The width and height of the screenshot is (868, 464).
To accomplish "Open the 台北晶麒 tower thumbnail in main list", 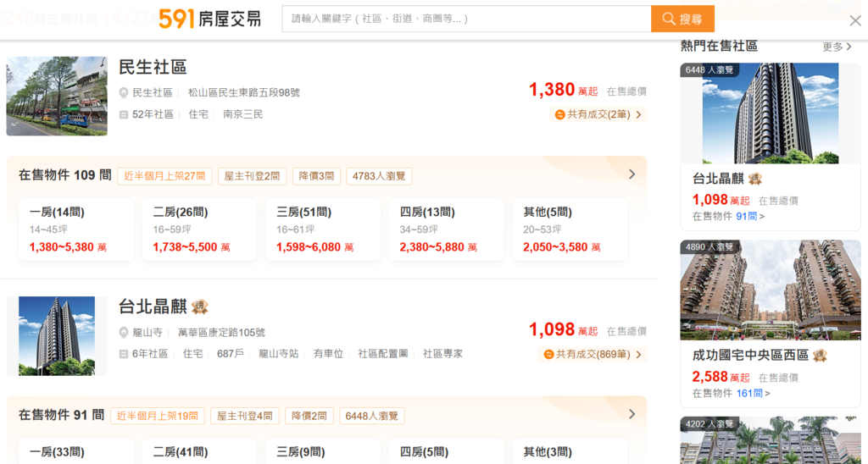I will click(57, 335).
